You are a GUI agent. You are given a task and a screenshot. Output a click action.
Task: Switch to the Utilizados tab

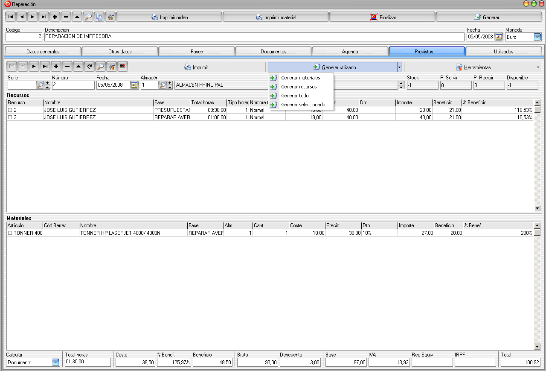tap(503, 52)
